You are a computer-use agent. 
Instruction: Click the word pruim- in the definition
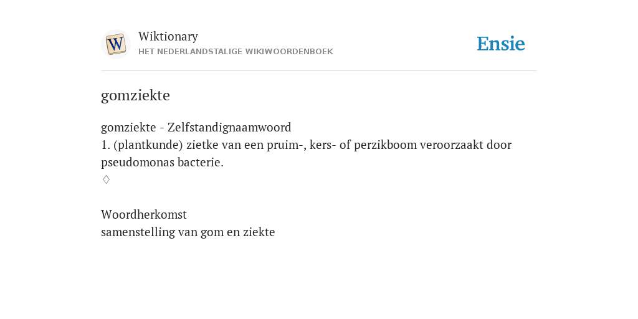point(285,145)
